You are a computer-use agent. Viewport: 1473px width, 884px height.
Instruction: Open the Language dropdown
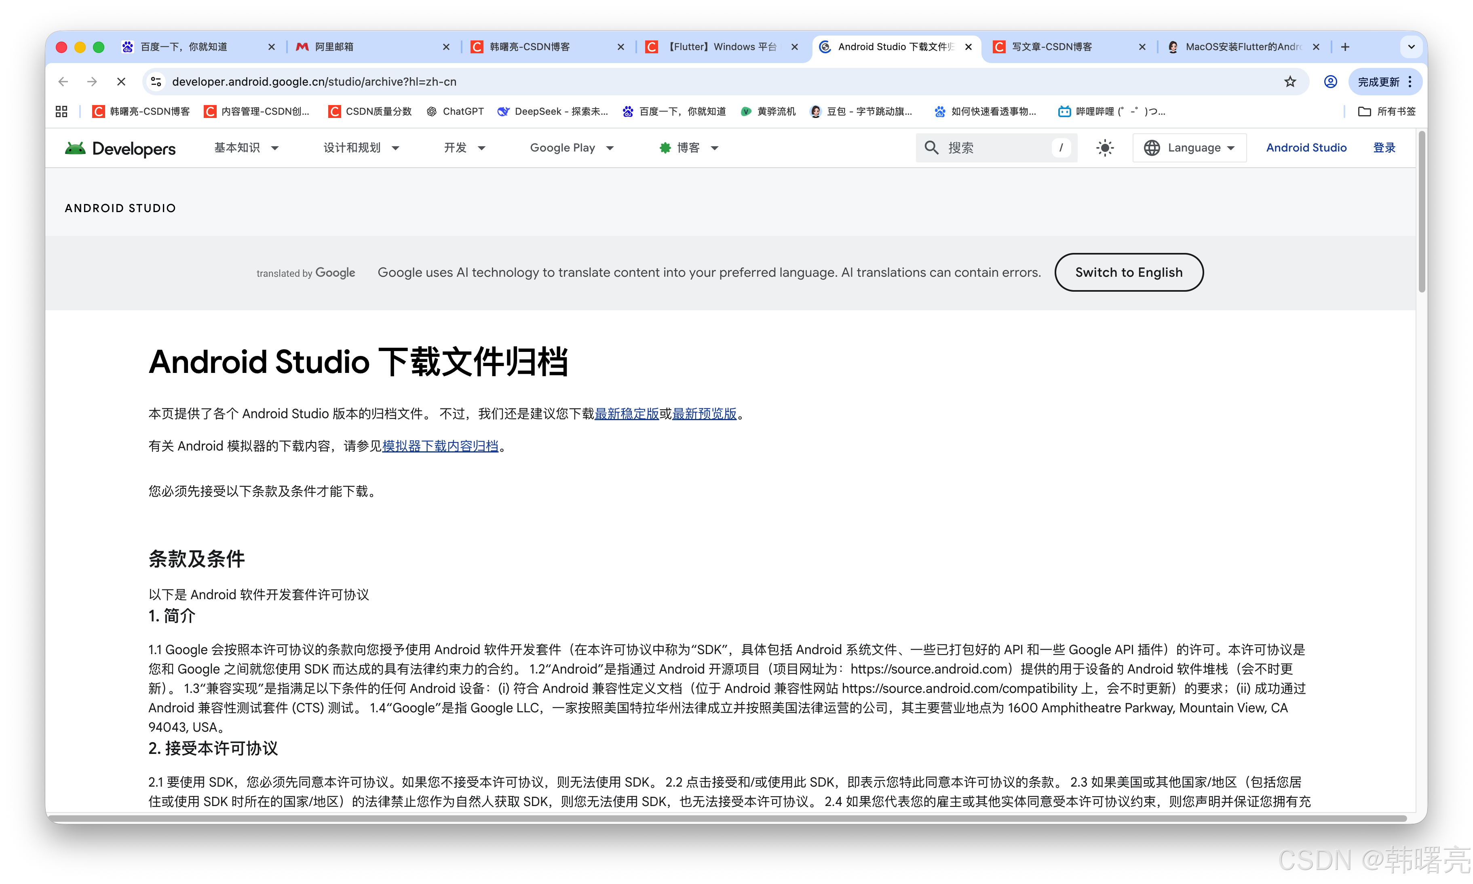pyautogui.click(x=1189, y=148)
